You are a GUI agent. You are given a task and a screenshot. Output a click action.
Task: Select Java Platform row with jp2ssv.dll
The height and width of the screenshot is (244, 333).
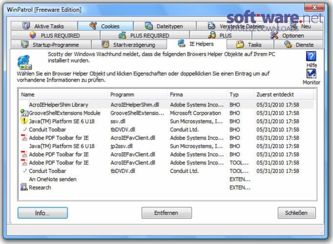166,146
